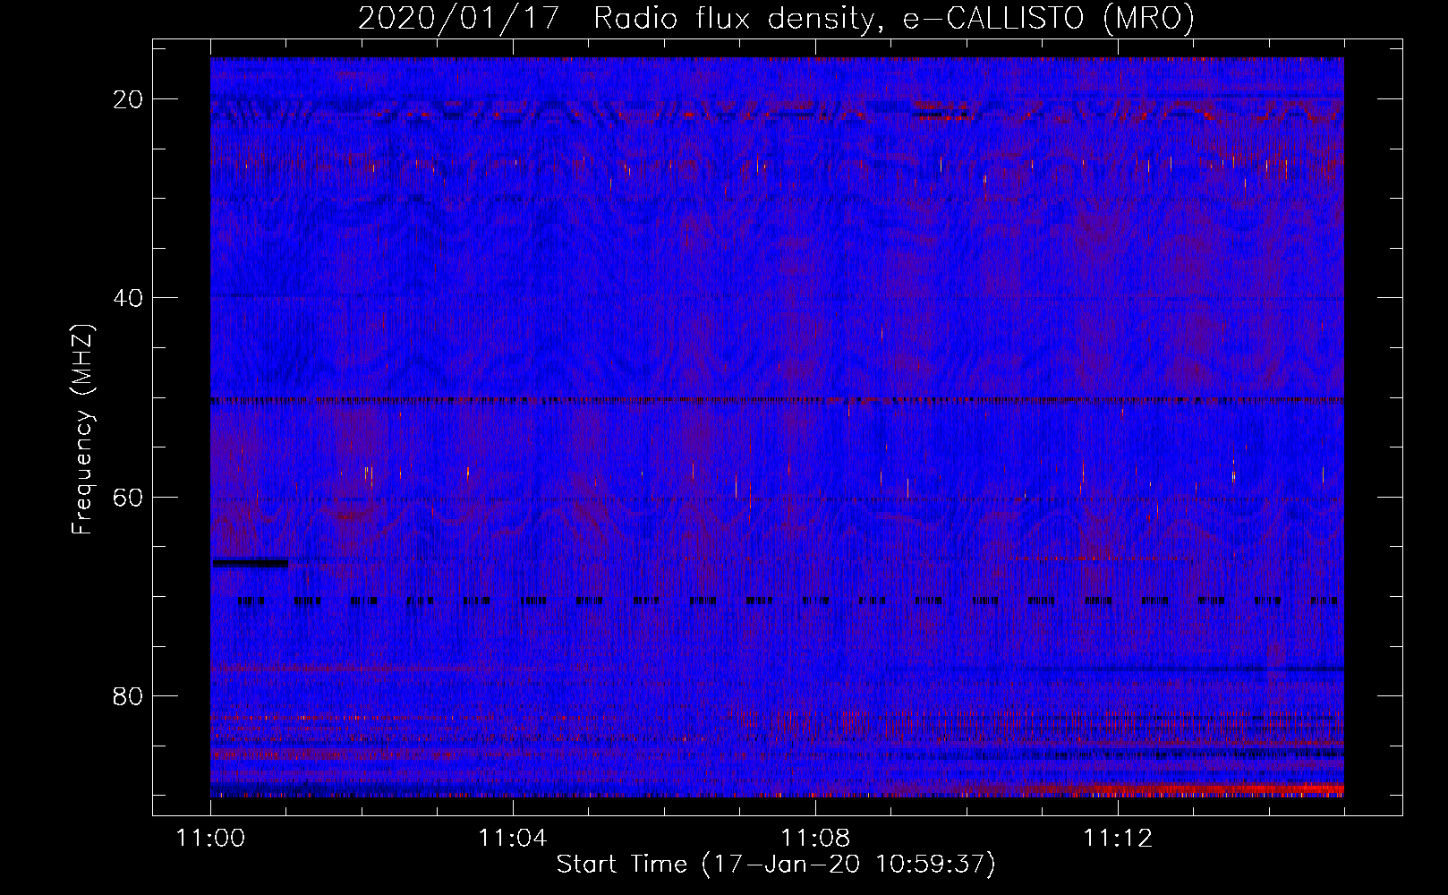Click the '11:04' time tick label

(x=513, y=839)
